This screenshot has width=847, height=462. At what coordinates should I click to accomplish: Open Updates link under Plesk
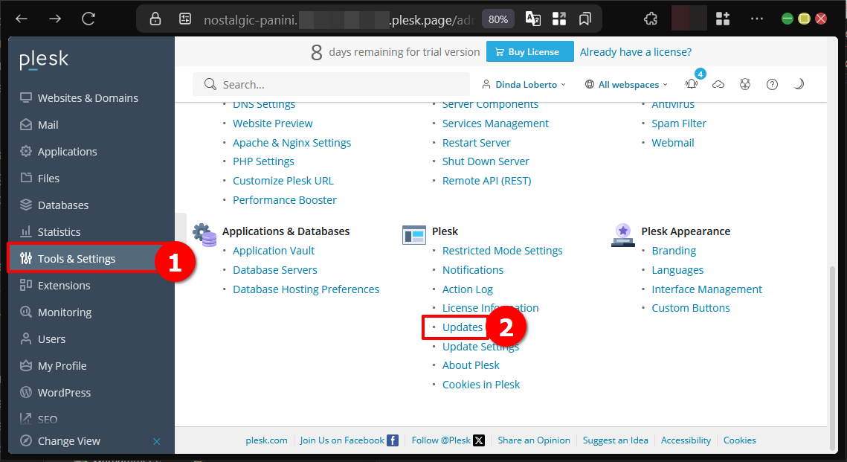[463, 327]
